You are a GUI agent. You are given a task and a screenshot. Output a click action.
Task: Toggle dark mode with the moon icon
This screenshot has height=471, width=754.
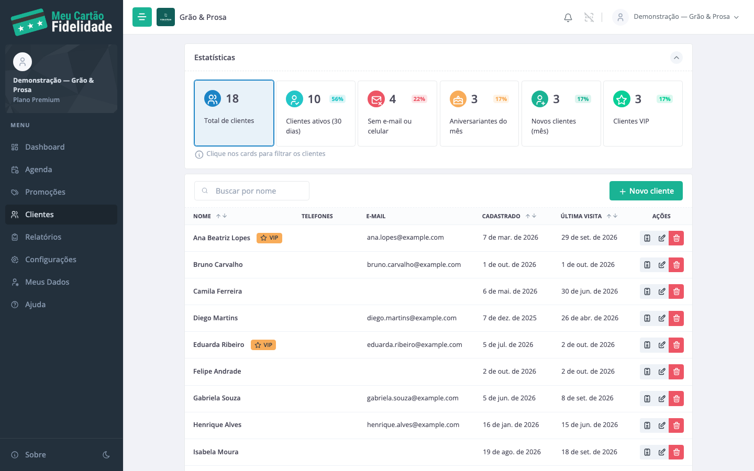tap(106, 455)
